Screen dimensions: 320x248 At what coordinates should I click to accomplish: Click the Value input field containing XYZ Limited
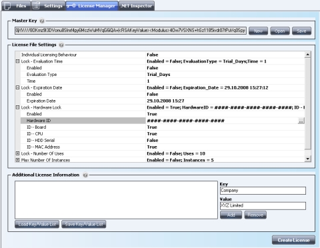click(x=263, y=206)
